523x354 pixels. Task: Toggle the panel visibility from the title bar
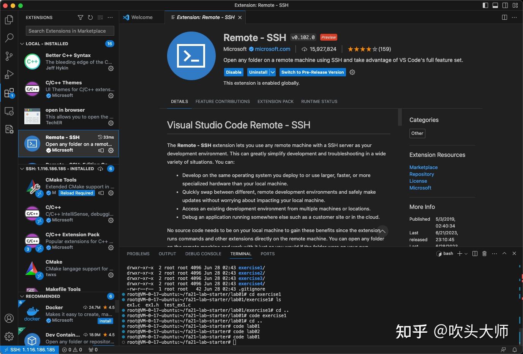point(495,5)
